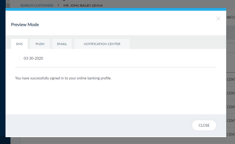Click the successfully signed in message text
This screenshot has width=235, height=144.
pyautogui.click(x=63, y=78)
